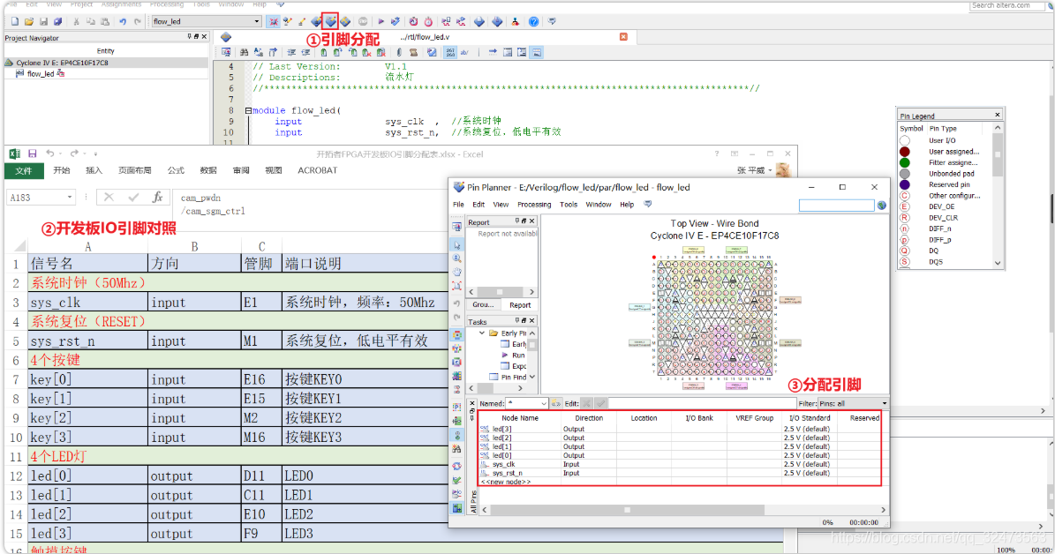
Task: Click the User I/O symbol in Pin Legend
Action: coord(905,140)
